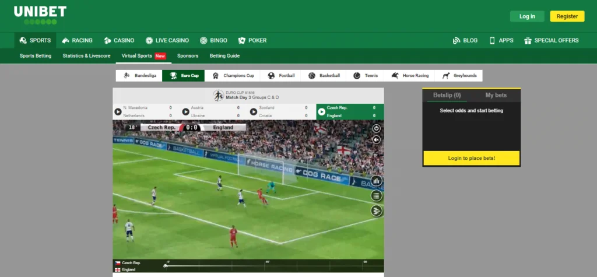Select the Greyhounds virtual sport

coord(459,75)
